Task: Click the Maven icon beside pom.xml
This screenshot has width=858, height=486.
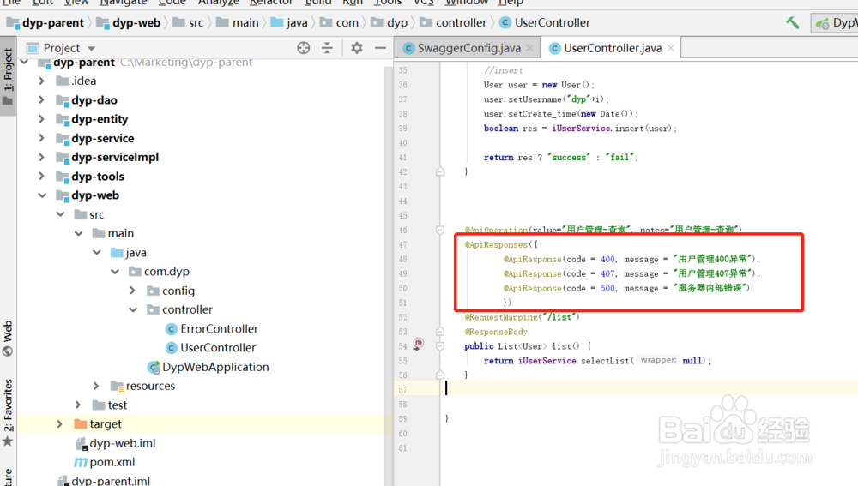Action: 81,463
